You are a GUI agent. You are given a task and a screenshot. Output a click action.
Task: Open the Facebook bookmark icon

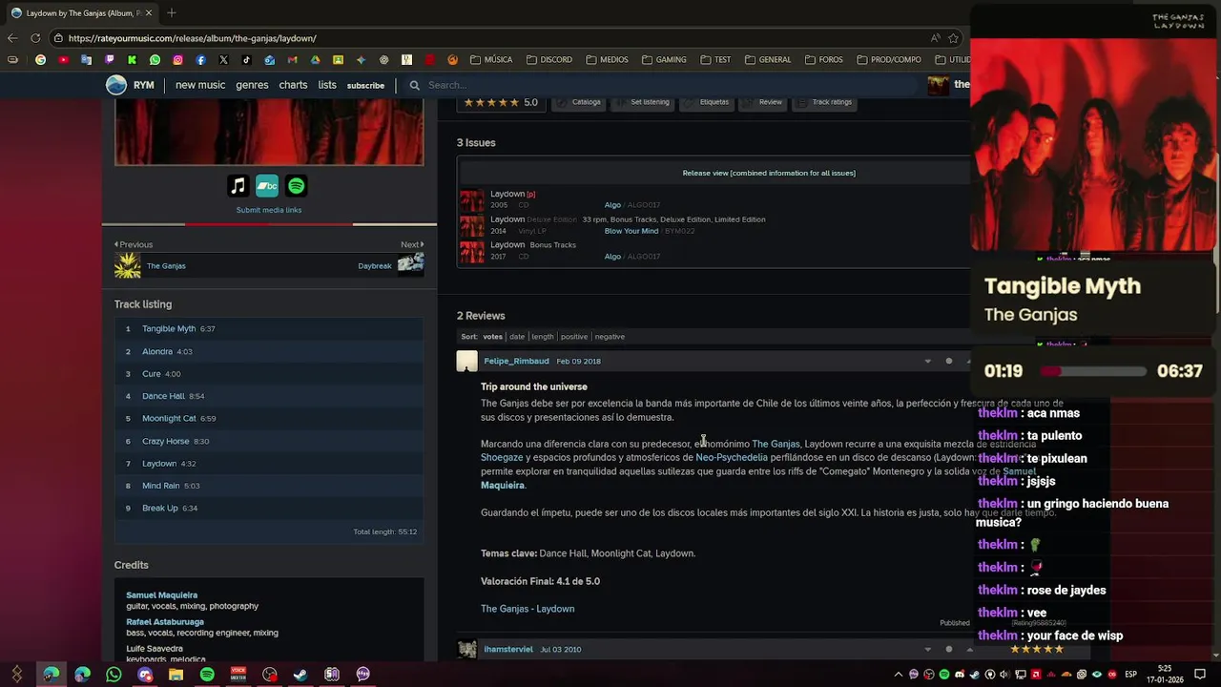(x=200, y=59)
